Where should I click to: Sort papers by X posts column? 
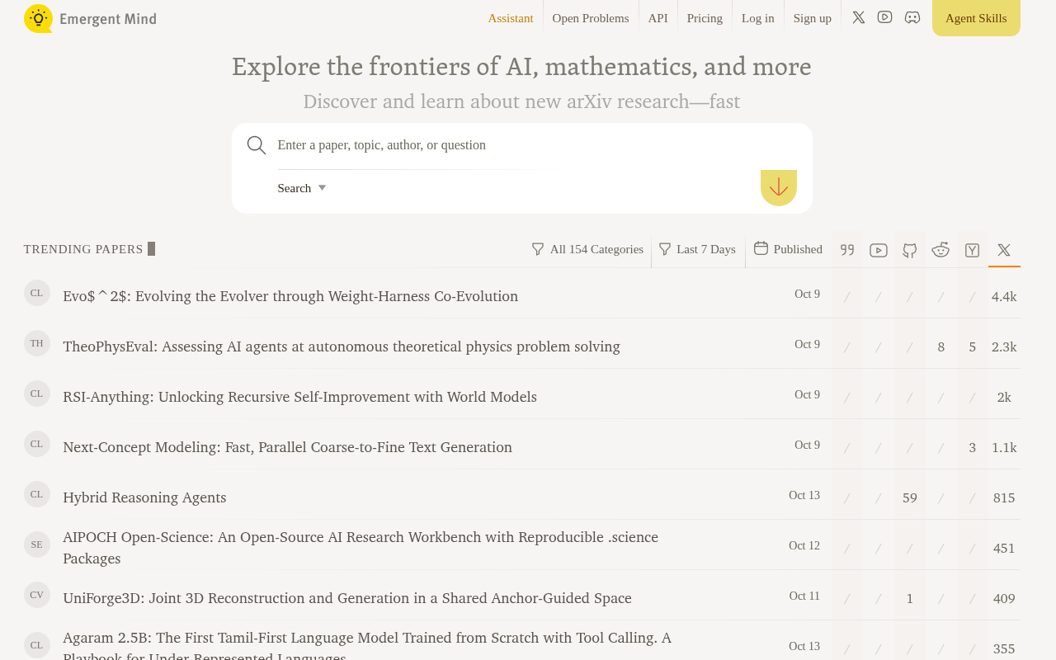[x=1004, y=250]
